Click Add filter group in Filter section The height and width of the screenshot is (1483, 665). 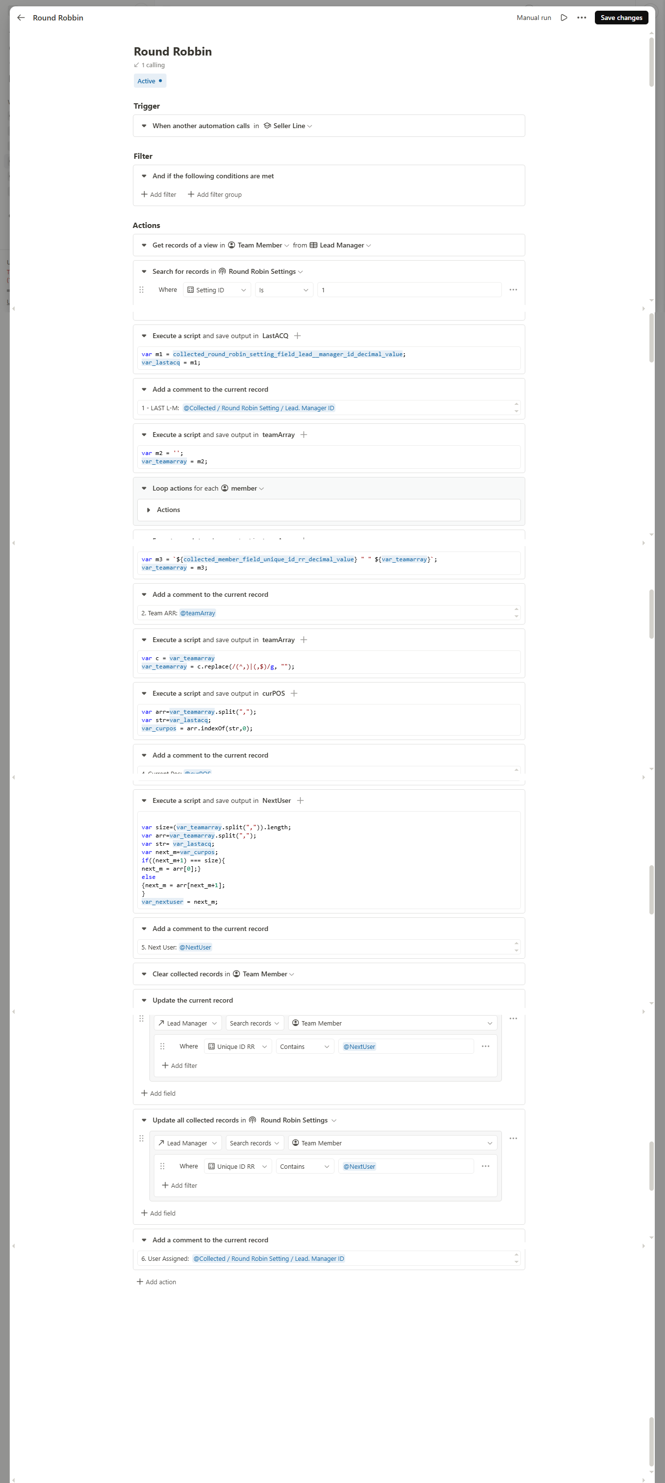(215, 194)
